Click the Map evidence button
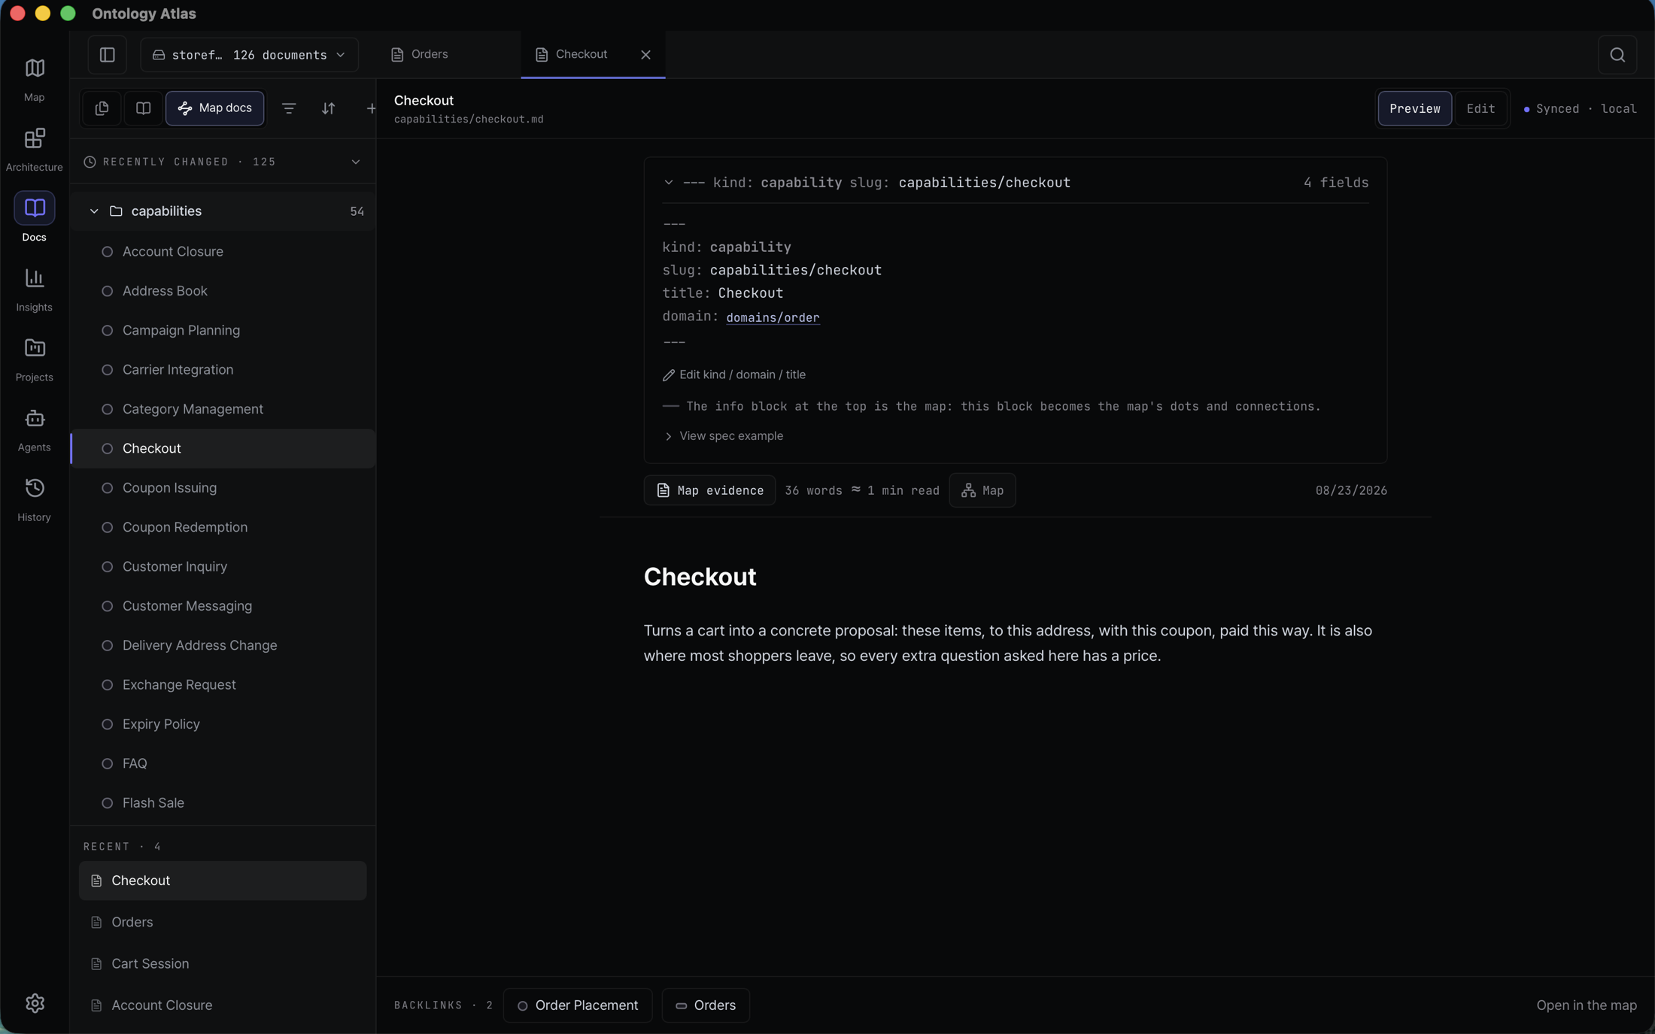The height and width of the screenshot is (1034, 1655). pyautogui.click(x=709, y=490)
